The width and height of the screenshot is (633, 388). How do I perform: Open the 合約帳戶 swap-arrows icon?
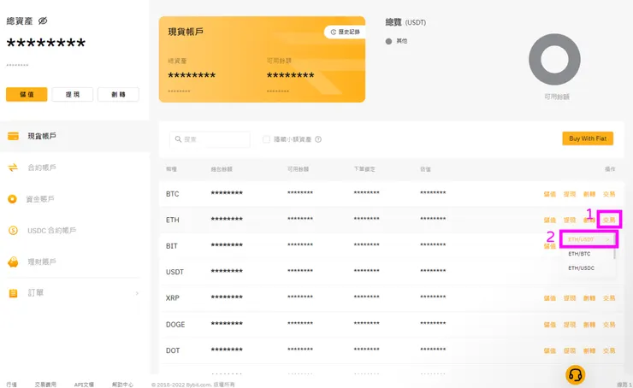13,168
